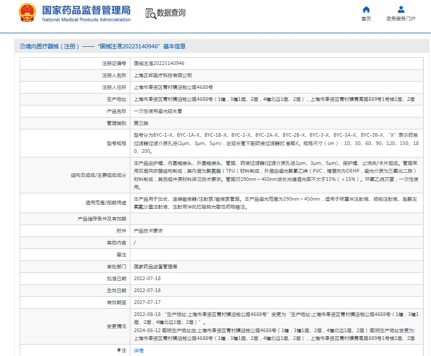431x356 pixels.
Task: Click the document icon before 境内医疗器械
Action: coord(22,46)
